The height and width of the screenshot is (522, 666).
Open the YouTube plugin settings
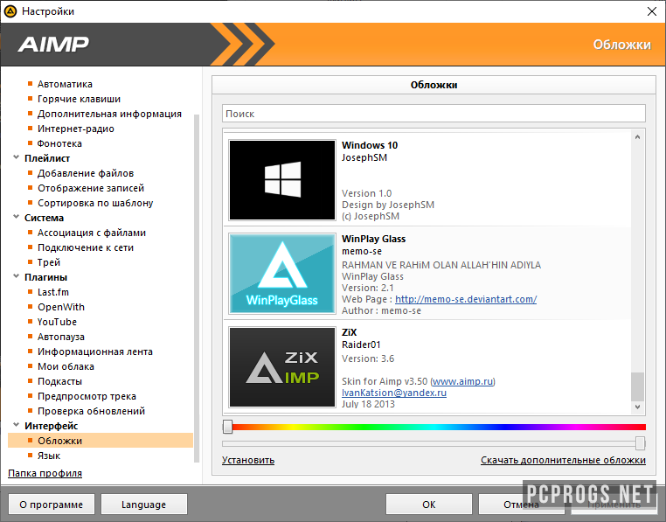(x=57, y=323)
